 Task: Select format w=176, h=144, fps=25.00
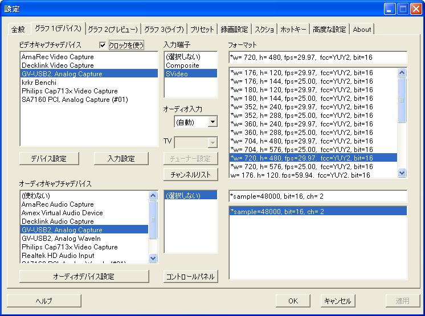point(313,81)
